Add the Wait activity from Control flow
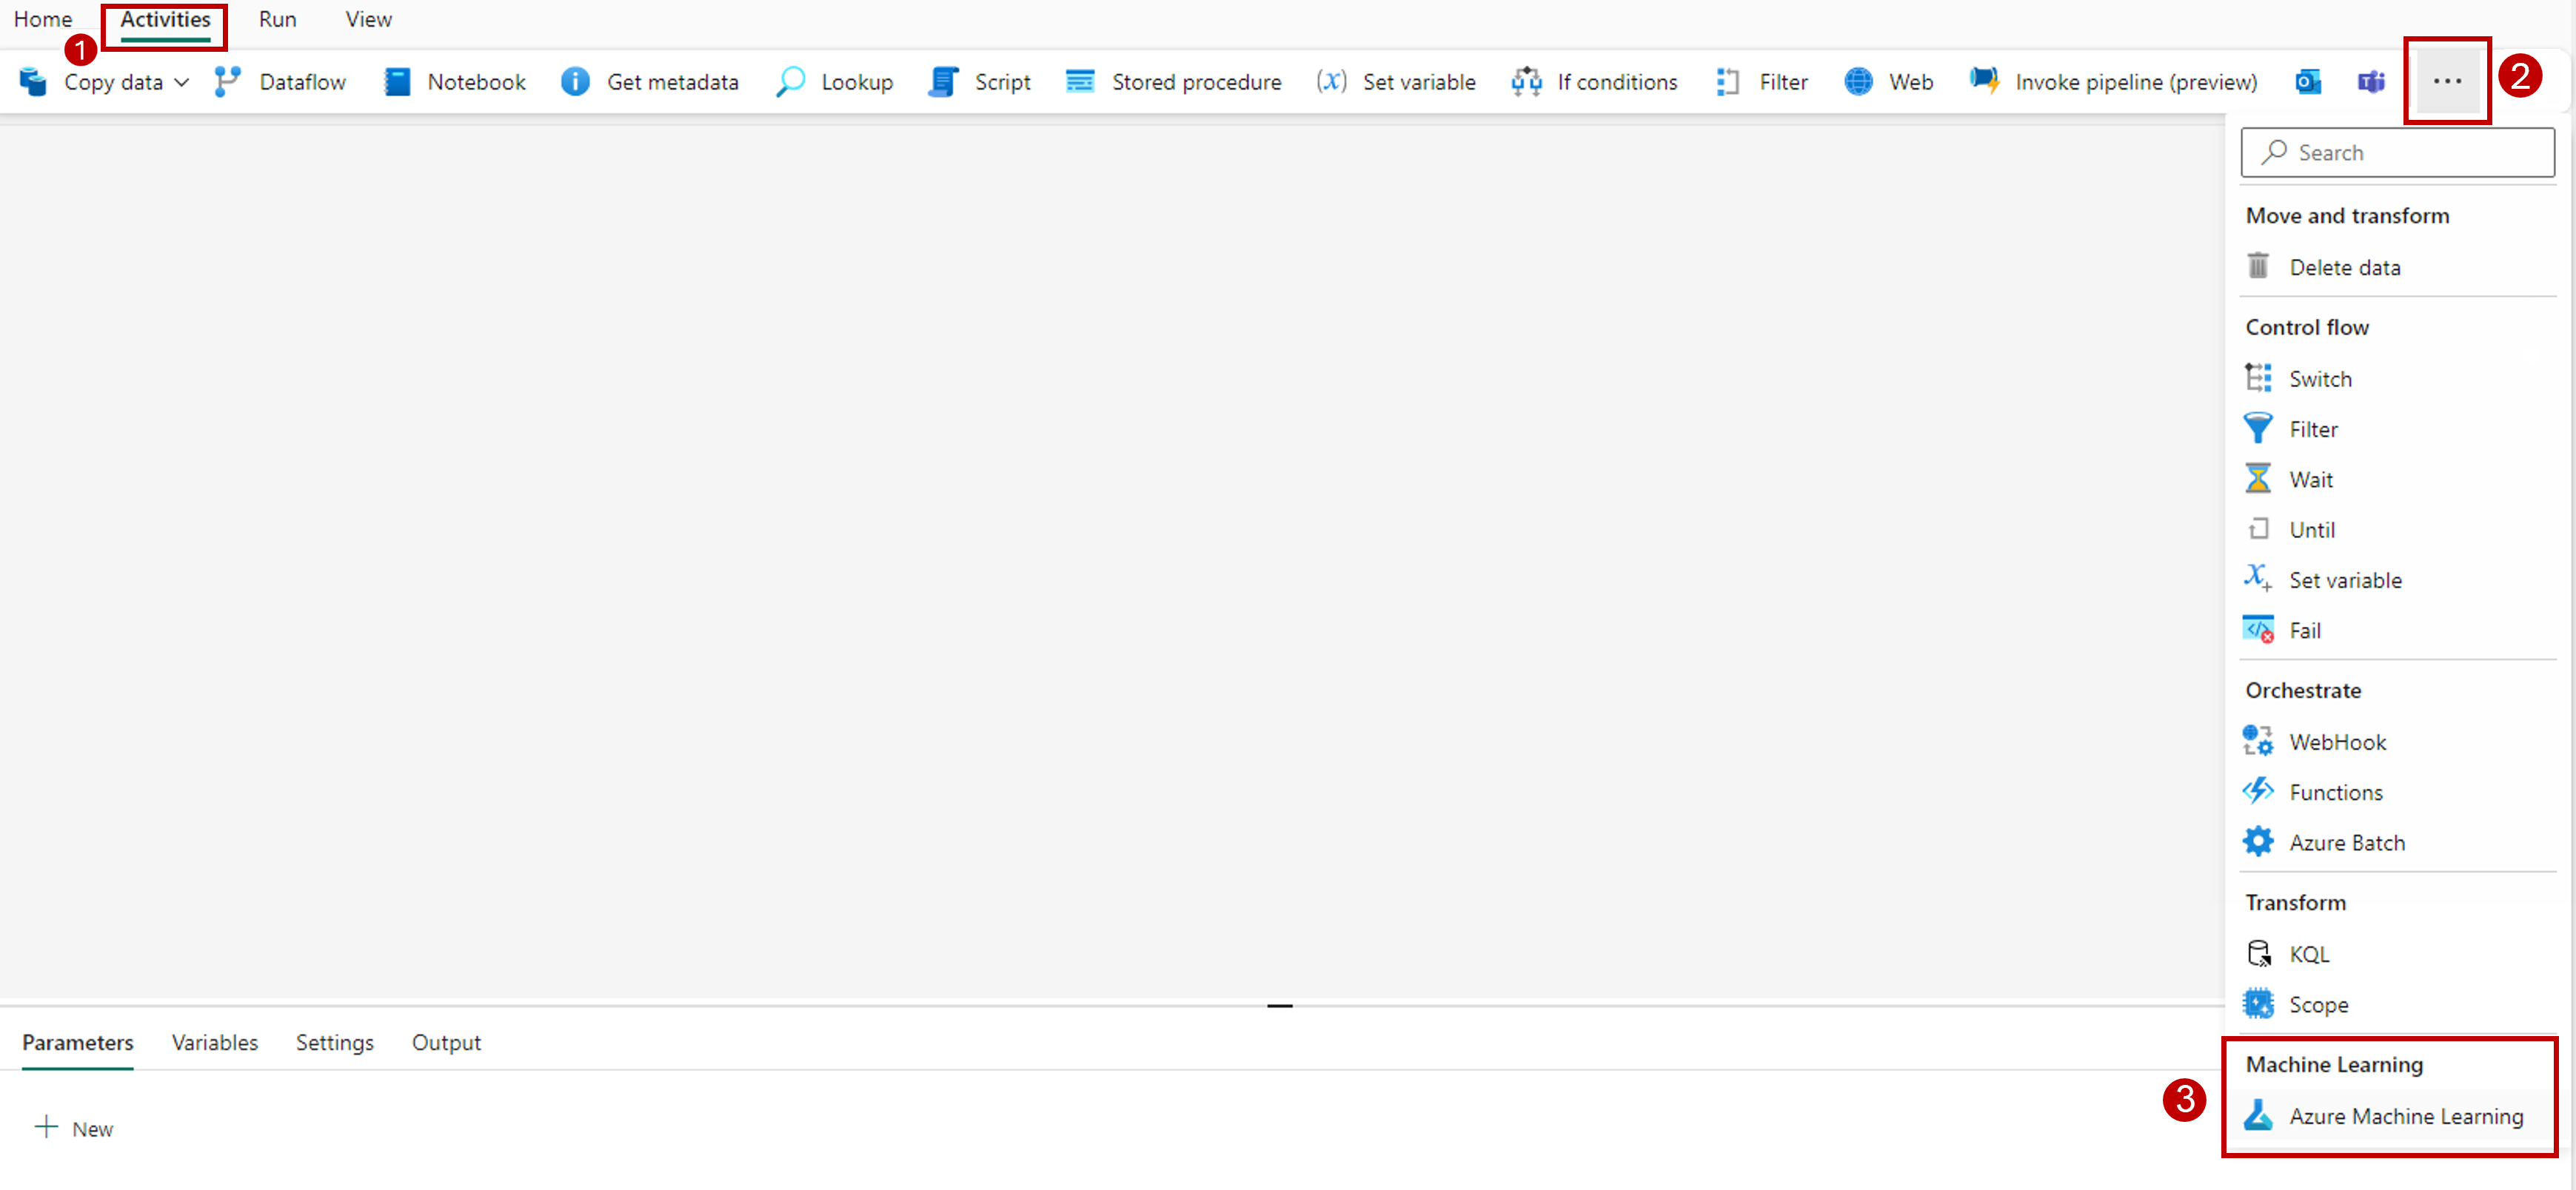The image size is (2576, 1190). [2310, 480]
